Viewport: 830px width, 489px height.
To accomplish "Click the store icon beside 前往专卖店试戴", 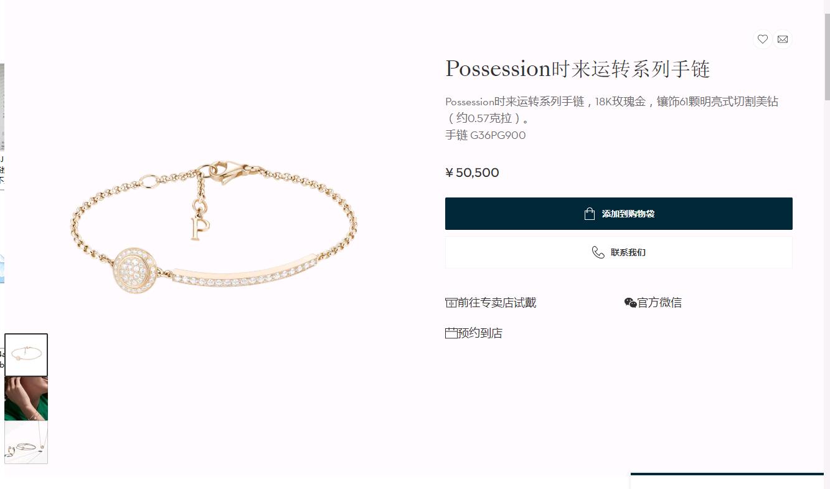I will tap(451, 303).
